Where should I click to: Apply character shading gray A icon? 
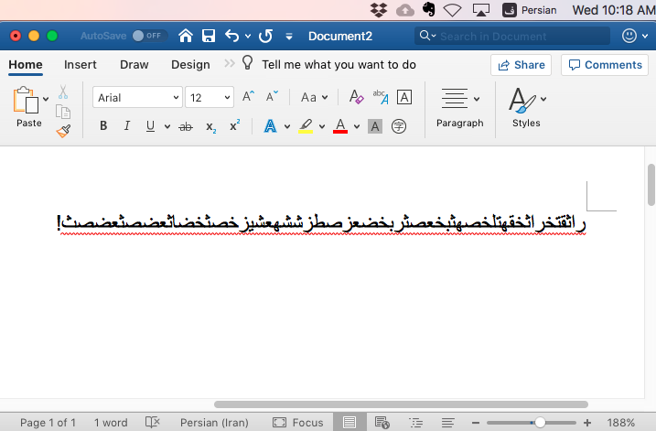point(375,126)
